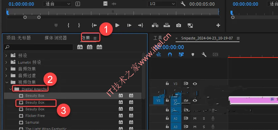Image resolution: width=278 pixels, height=130 pixels.
Task: Click the nest sequence icon in timeline
Action: coord(159,54)
